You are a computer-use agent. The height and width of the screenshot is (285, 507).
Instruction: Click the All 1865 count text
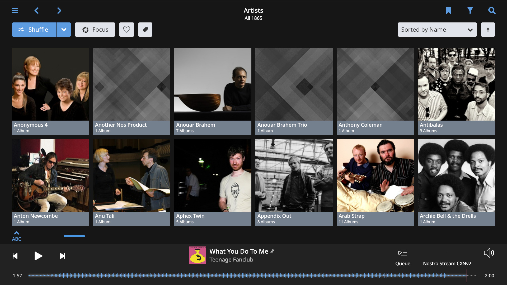pos(253,18)
